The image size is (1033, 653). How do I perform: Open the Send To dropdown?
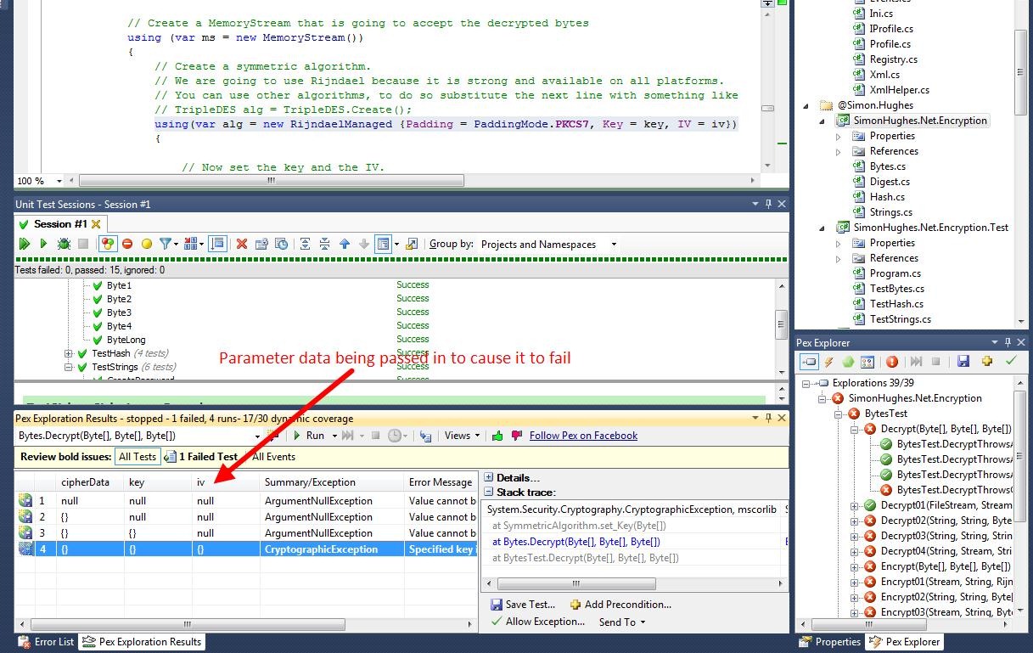(x=622, y=622)
